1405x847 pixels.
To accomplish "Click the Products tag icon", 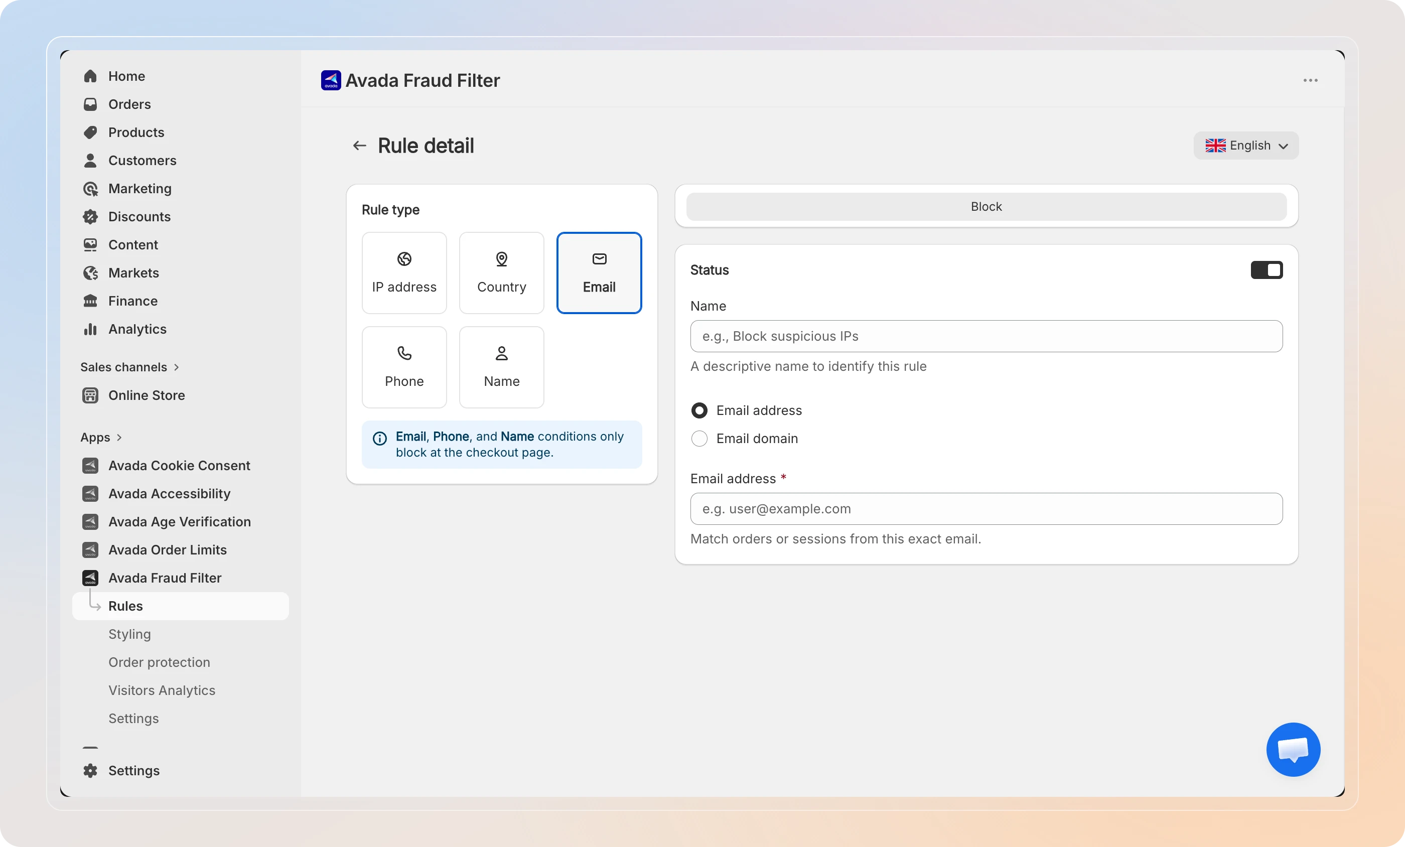I will [x=90, y=132].
